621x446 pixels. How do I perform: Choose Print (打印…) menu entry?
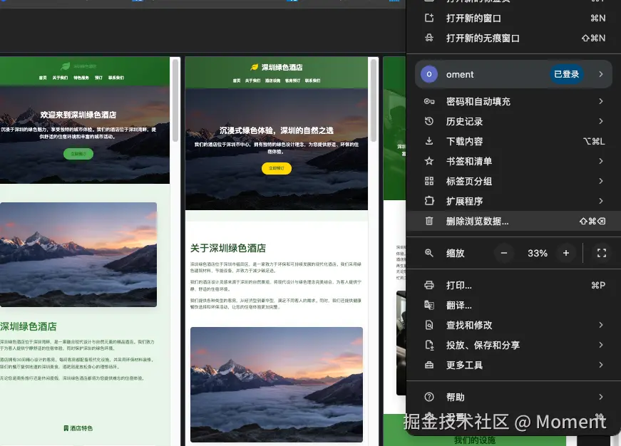click(x=513, y=285)
